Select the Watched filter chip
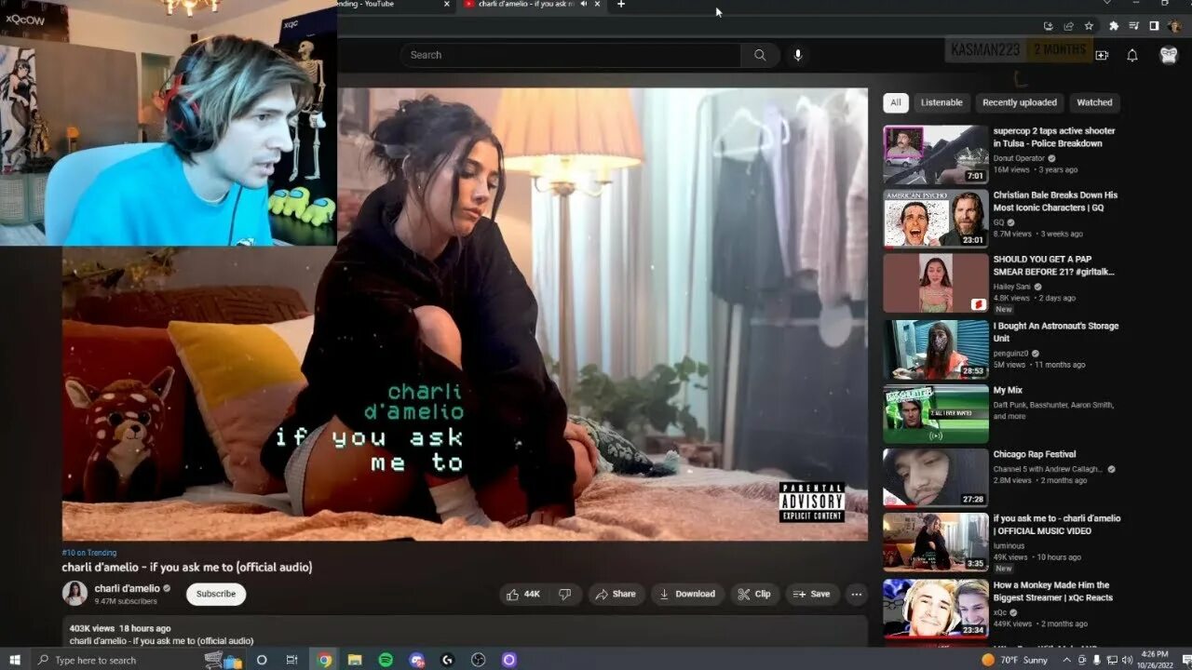 pyautogui.click(x=1094, y=102)
